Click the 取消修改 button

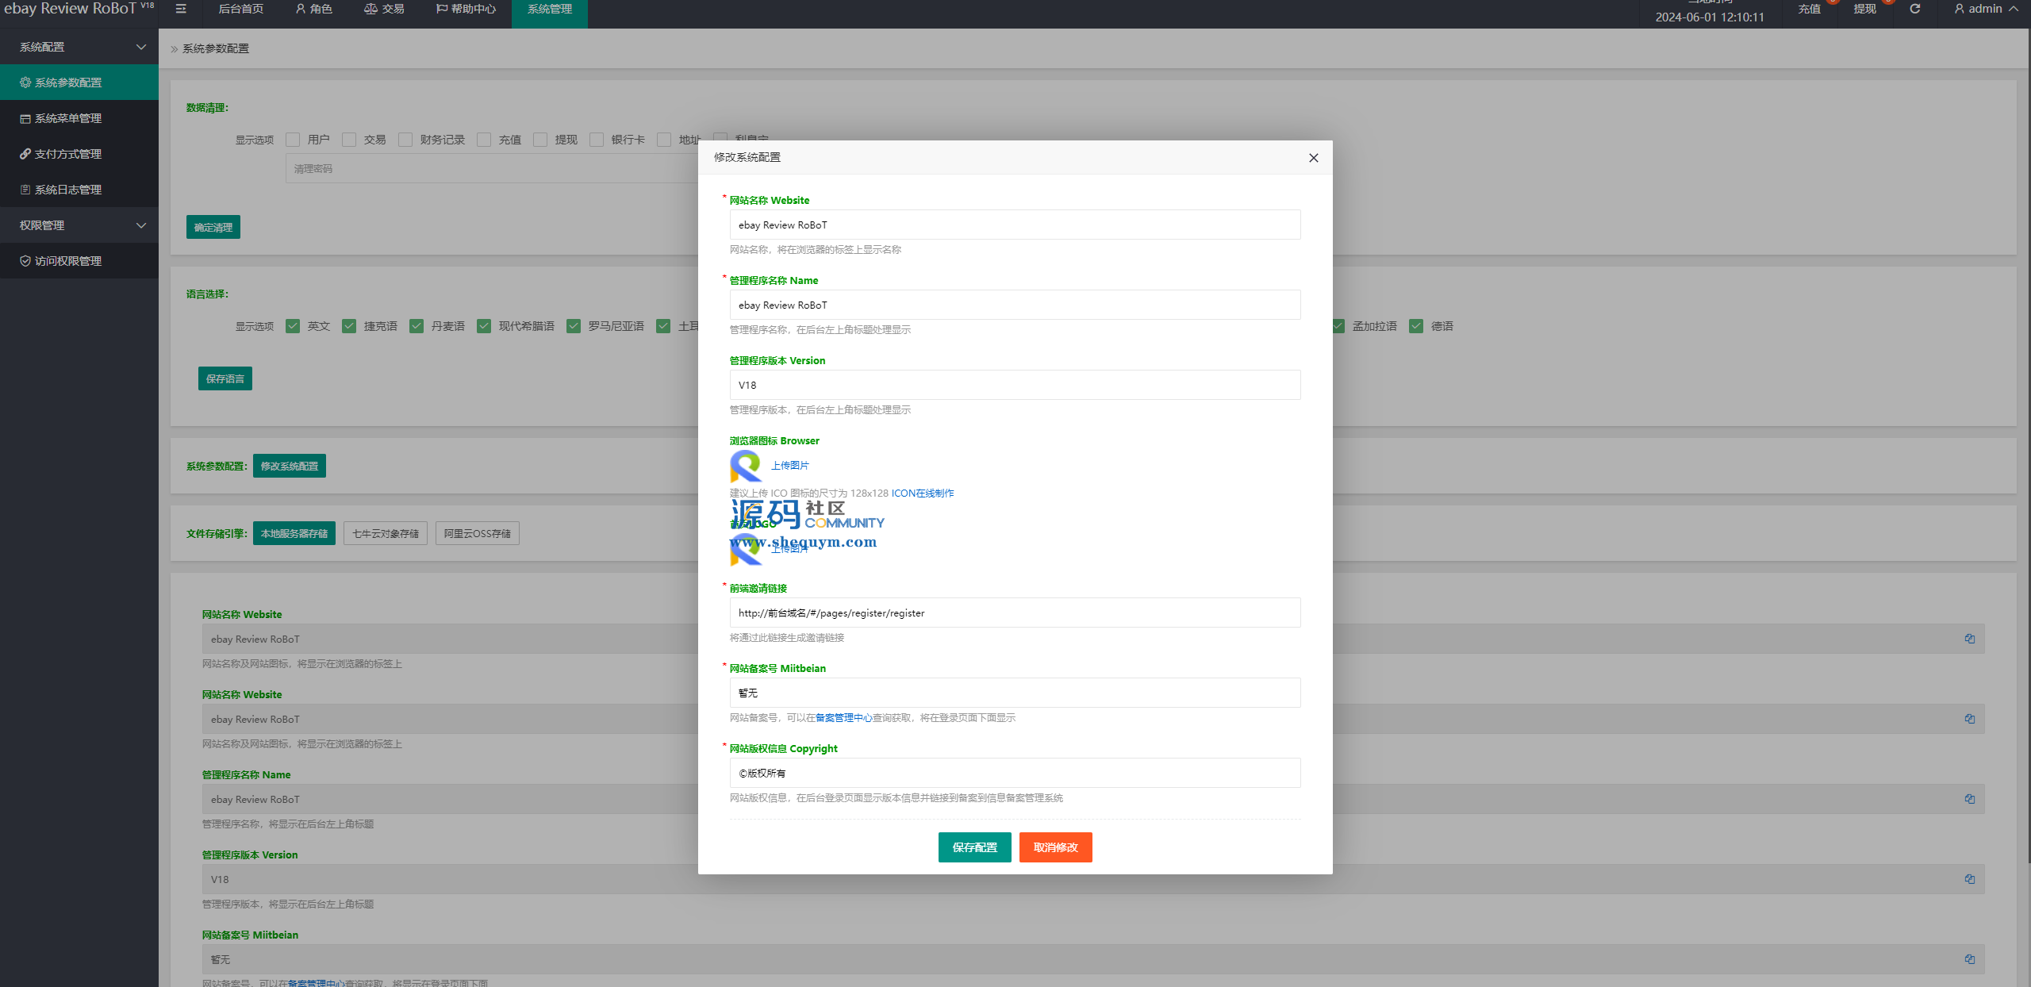[1056, 847]
